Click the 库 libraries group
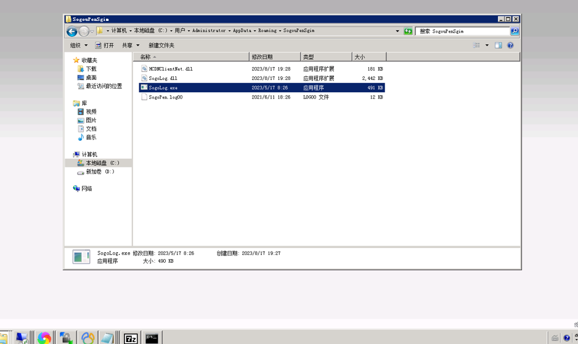578x344 pixels. point(80,103)
